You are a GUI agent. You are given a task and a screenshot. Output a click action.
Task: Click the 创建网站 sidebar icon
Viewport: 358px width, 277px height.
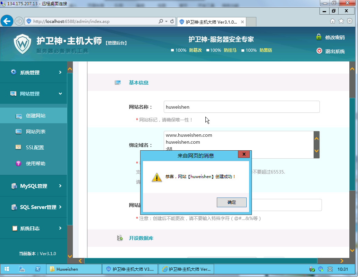tap(19, 116)
